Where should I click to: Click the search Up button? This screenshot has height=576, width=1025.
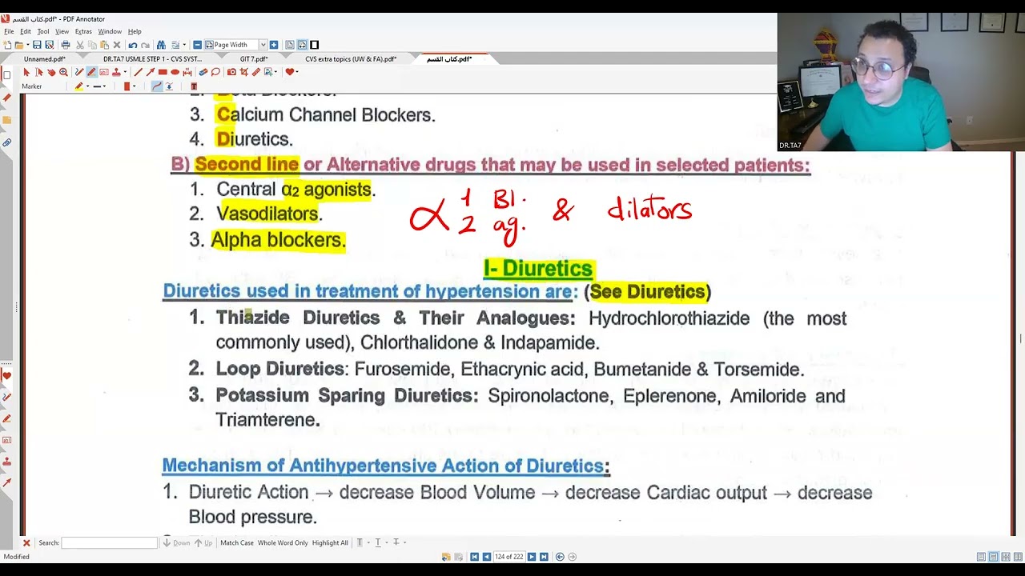tap(204, 542)
